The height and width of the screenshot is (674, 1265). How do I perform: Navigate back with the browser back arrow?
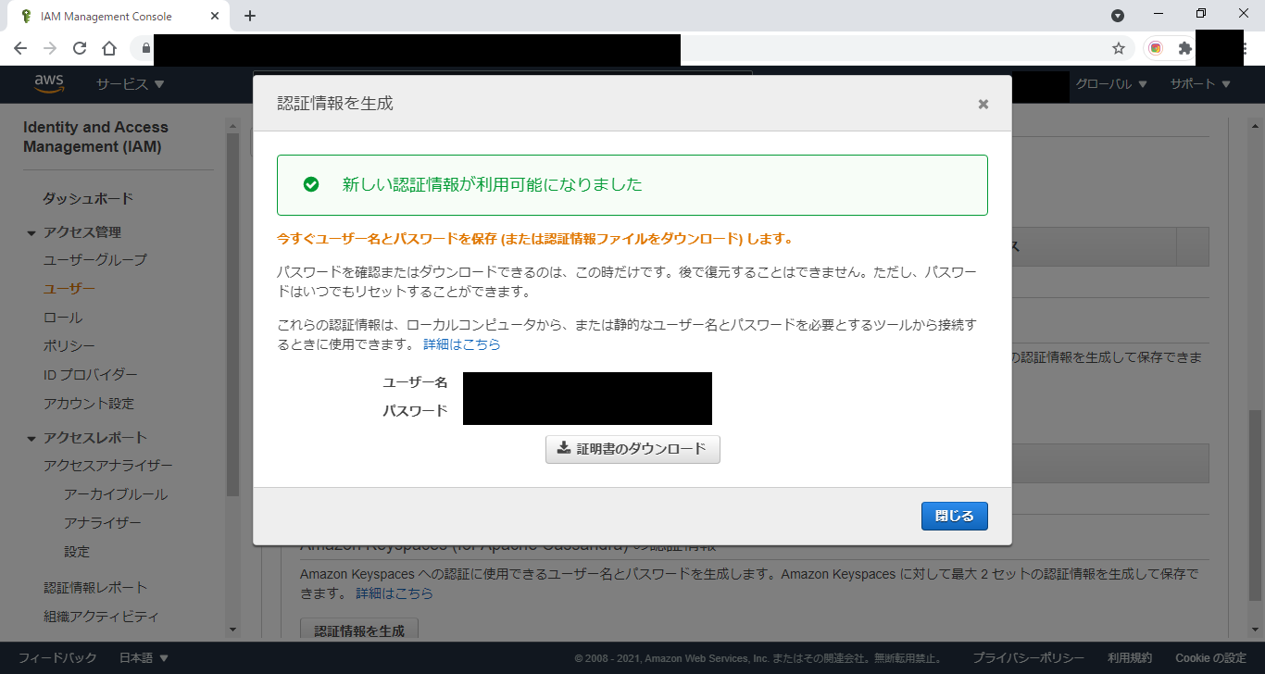tap(19, 48)
